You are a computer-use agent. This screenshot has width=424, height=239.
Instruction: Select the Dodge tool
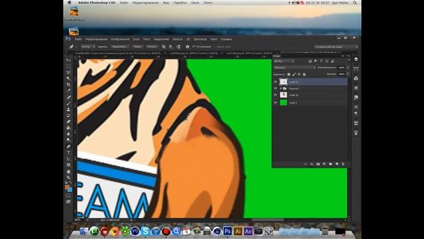(68, 140)
